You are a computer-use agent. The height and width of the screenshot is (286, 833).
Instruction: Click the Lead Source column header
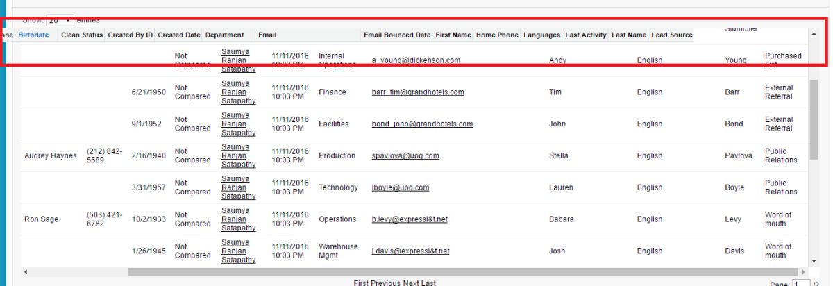(x=672, y=35)
